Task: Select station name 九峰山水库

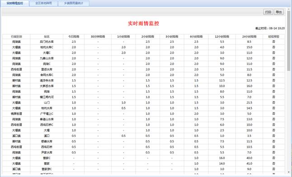Action: pyautogui.click(x=47, y=58)
